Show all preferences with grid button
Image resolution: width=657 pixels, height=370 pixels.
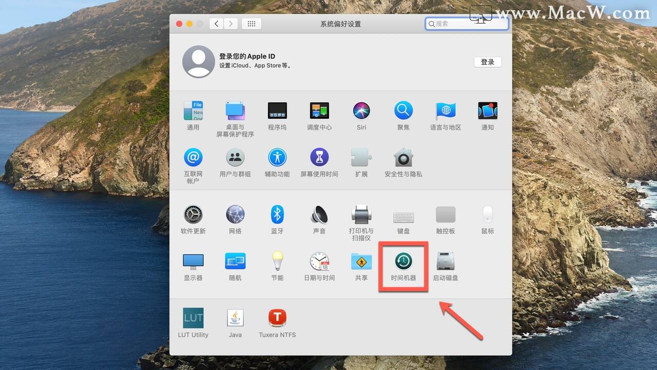click(252, 24)
